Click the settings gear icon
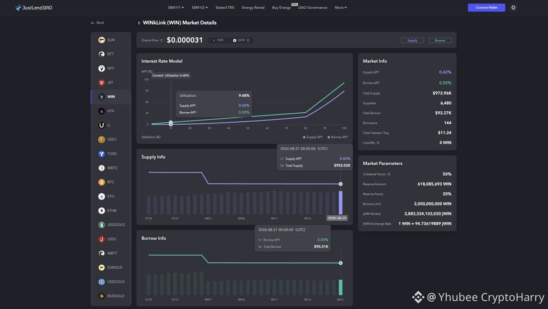Screen dimensions: 548x309 click(x=513, y=7)
